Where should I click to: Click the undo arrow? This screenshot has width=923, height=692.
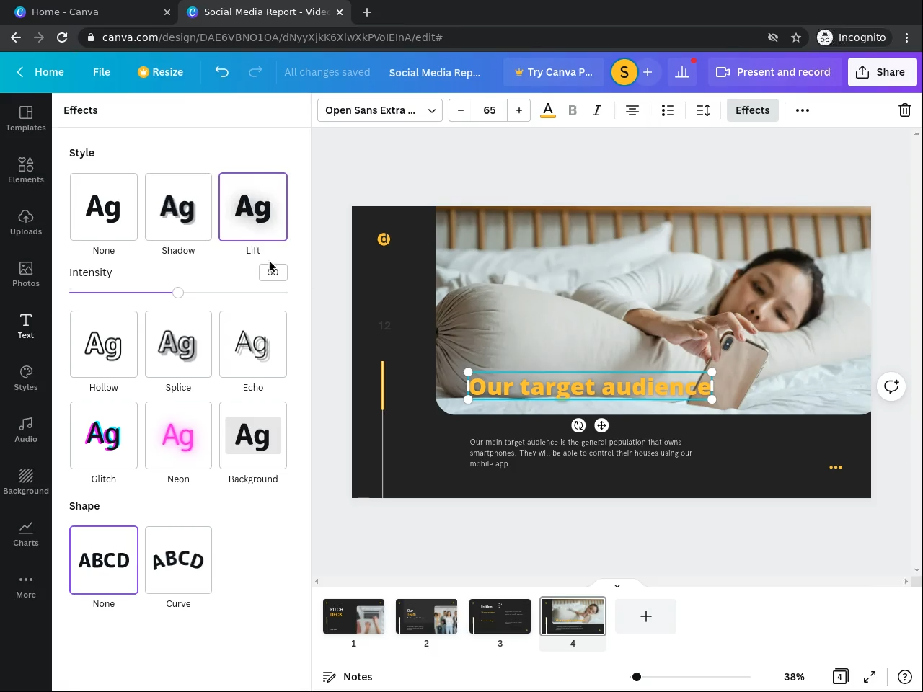(221, 72)
